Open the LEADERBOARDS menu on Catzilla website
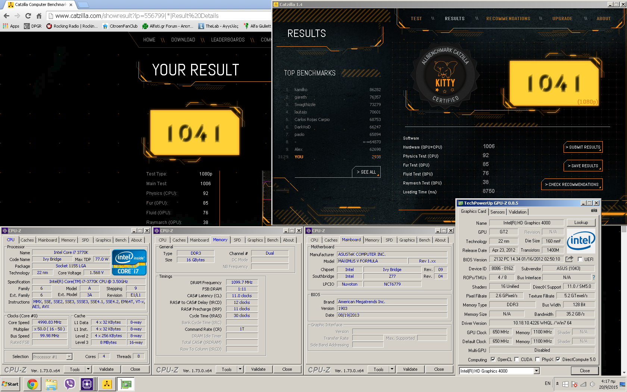The height and width of the screenshot is (392, 627). (228, 40)
